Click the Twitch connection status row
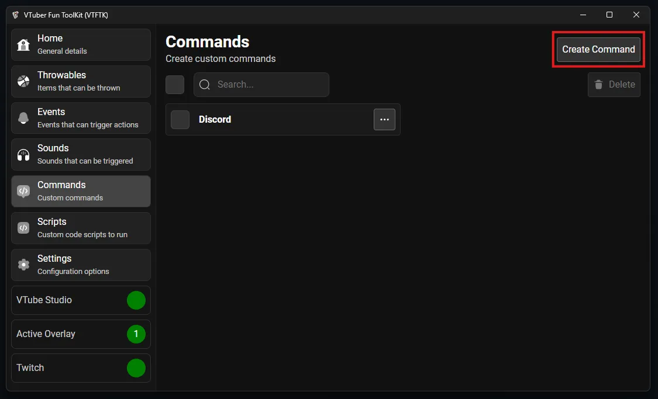658x399 pixels. [81, 368]
